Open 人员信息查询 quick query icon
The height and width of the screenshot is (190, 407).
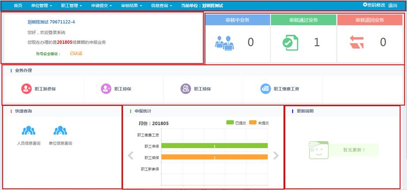(28, 131)
